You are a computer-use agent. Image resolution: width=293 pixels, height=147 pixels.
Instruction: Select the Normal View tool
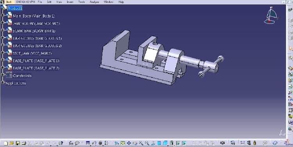(153, 143)
